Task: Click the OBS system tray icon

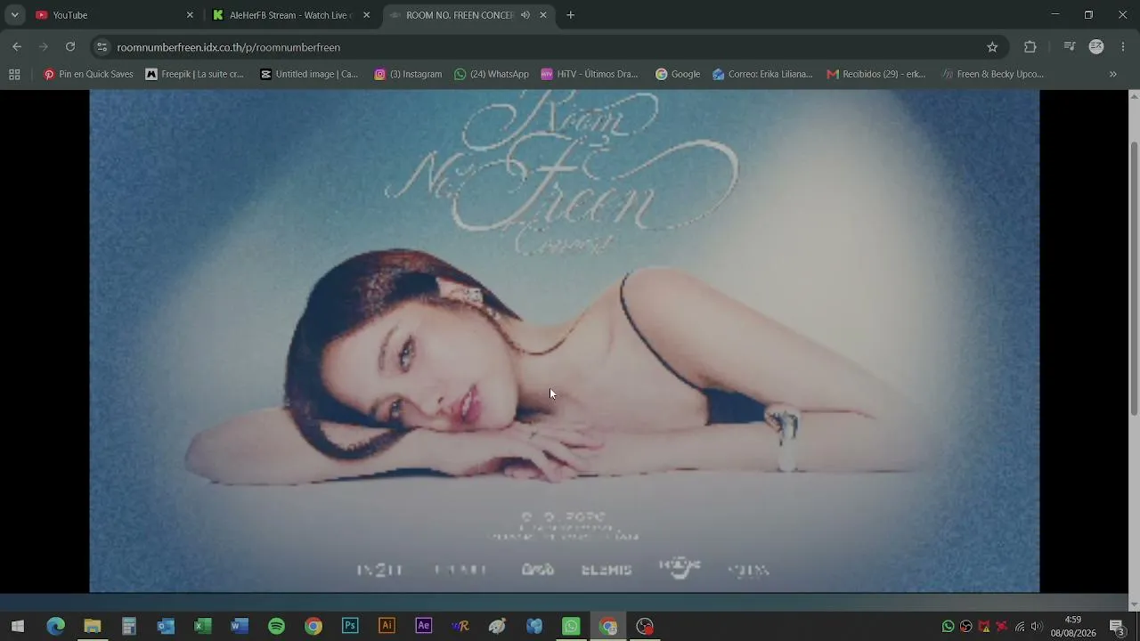Action: (966, 627)
